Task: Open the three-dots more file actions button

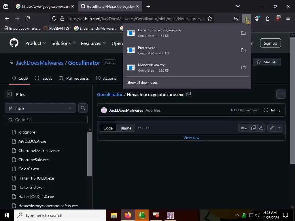Action: click(x=281, y=94)
